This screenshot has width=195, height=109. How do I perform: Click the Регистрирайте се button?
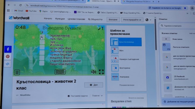tap(132, 20)
